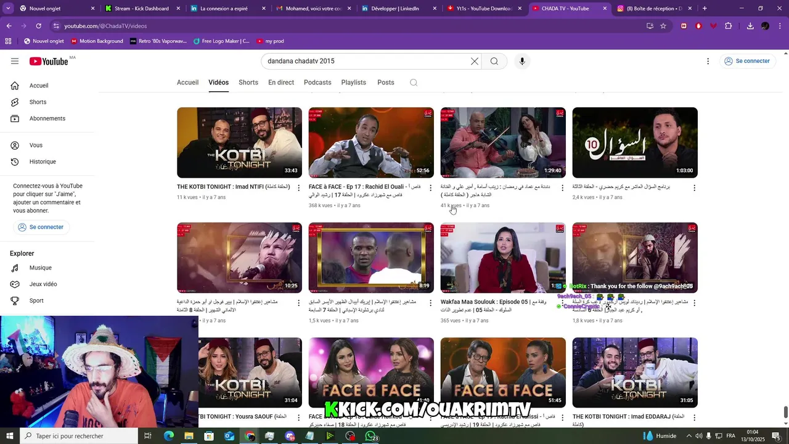Viewport: 789px width, 444px height.
Task: Open options menu for the 10:25 video
Action: pos(299,303)
